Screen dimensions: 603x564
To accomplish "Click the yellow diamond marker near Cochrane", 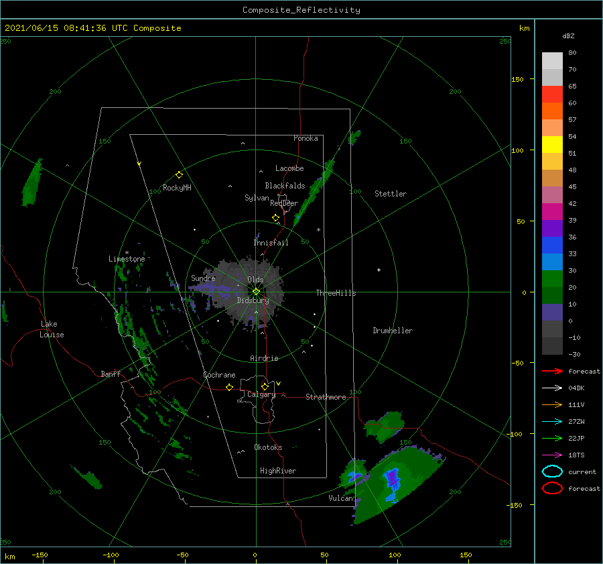I will (x=229, y=387).
